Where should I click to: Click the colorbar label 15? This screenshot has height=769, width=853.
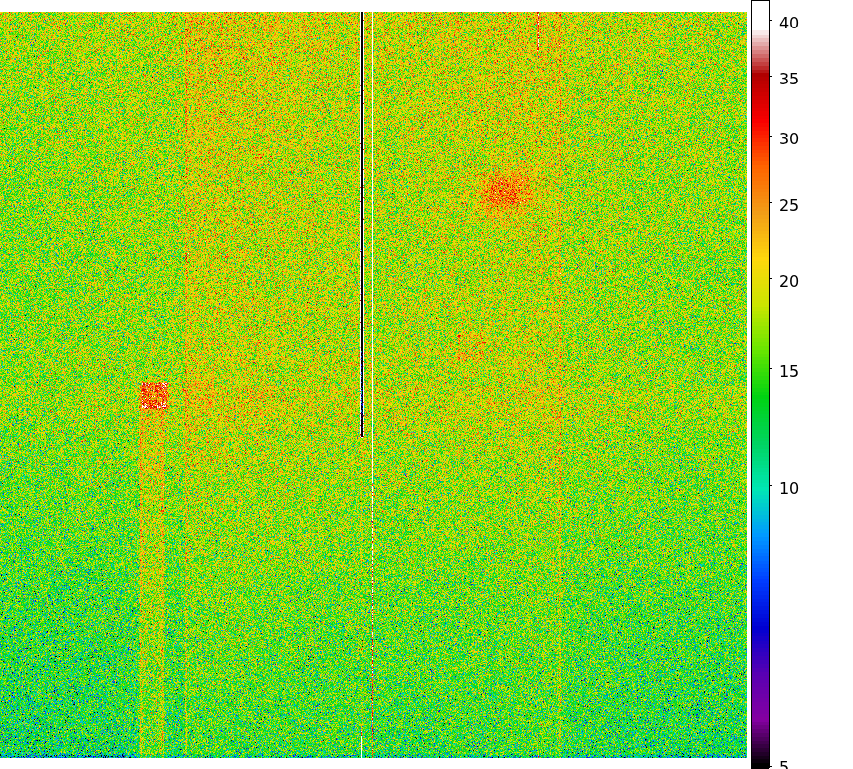[788, 372]
